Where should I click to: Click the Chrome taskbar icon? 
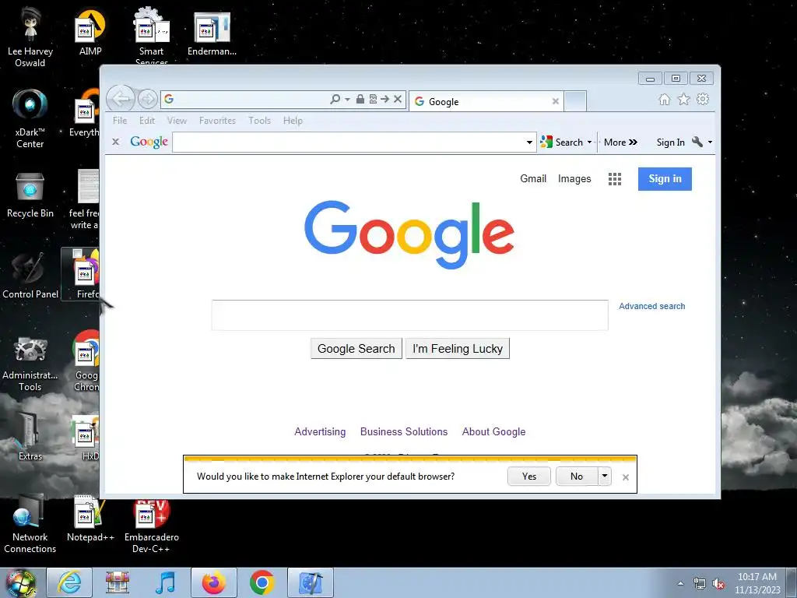click(x=262, y=582)
